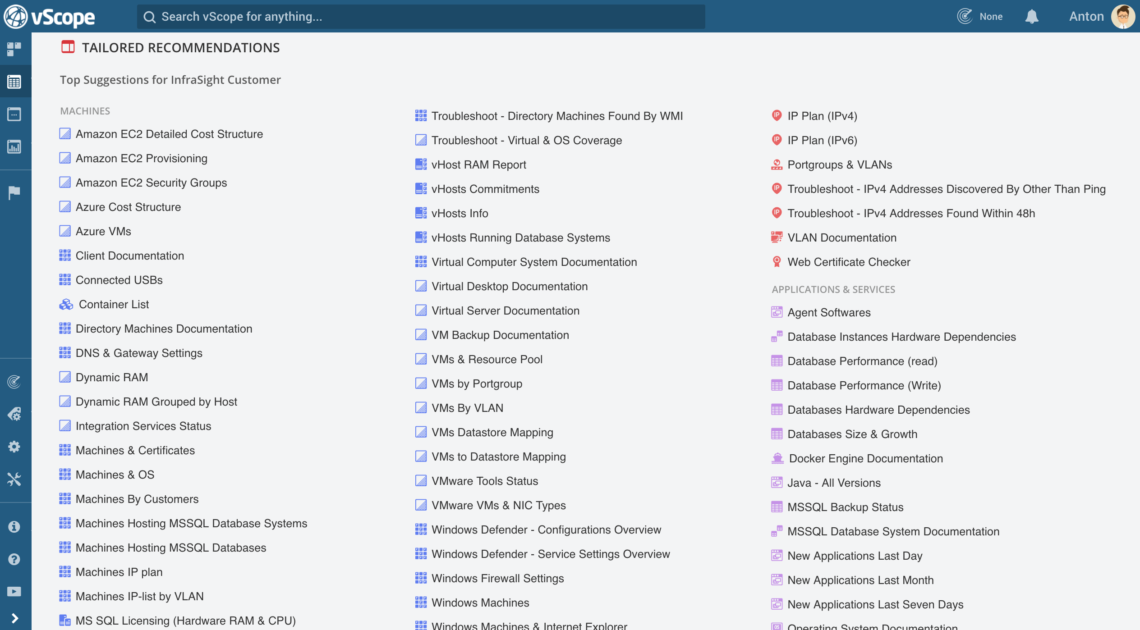Image resolution: width=1140 pixels, height=630 pixels.
Task: Focus the Search vScope input field
Action: click(x=421, y=17)
